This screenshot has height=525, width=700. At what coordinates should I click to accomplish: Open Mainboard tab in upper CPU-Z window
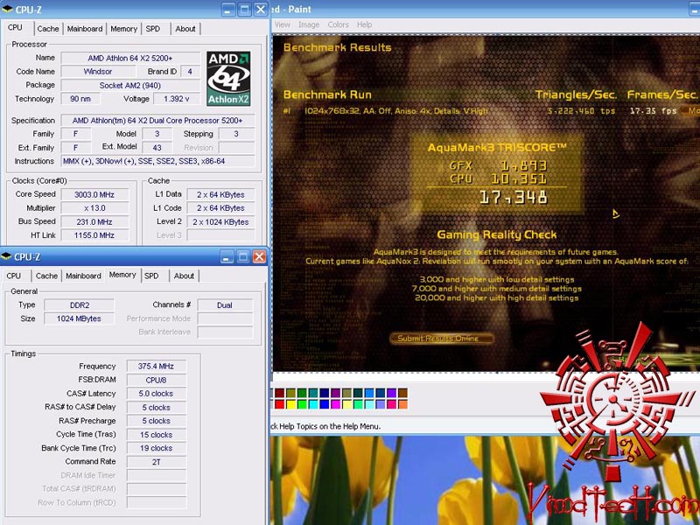(85, 29)
